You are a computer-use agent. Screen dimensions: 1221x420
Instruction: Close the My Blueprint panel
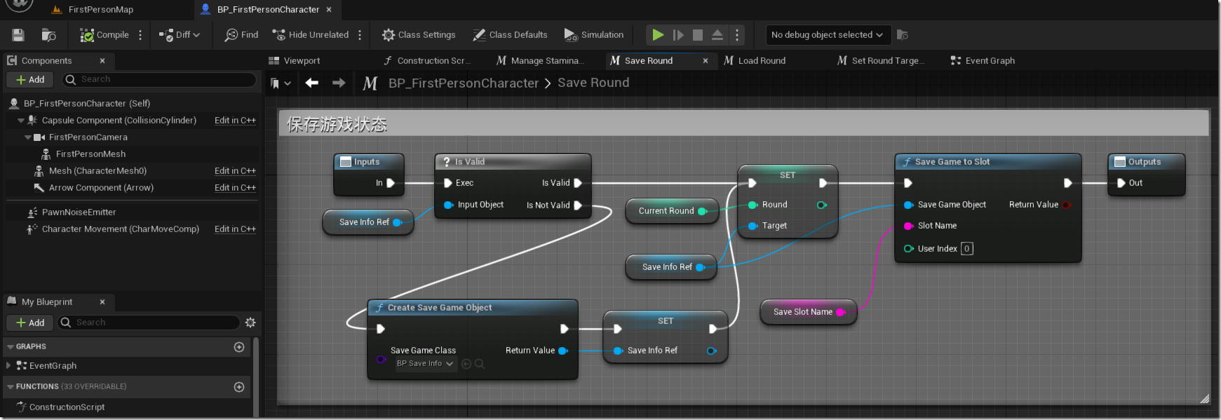[102, 302]
